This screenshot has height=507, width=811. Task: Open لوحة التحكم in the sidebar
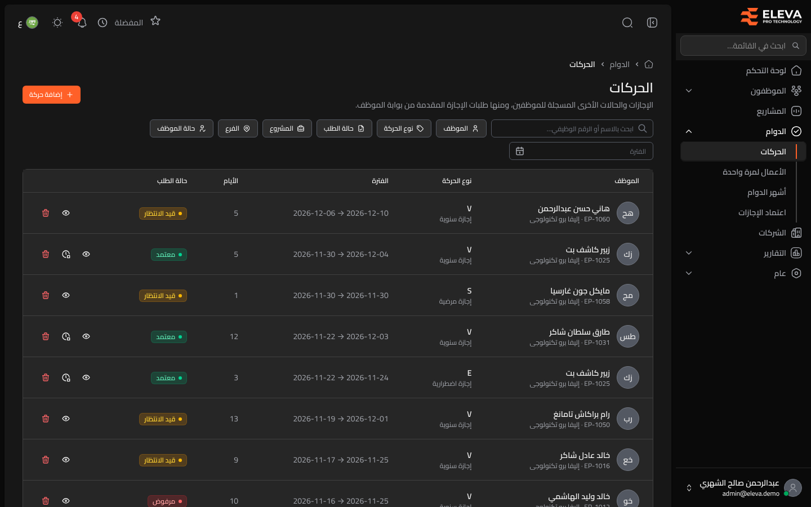click(x=743, y=70)
